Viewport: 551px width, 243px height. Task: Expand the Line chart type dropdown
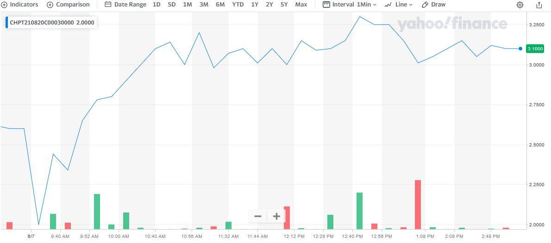click(x=398, y=5)
